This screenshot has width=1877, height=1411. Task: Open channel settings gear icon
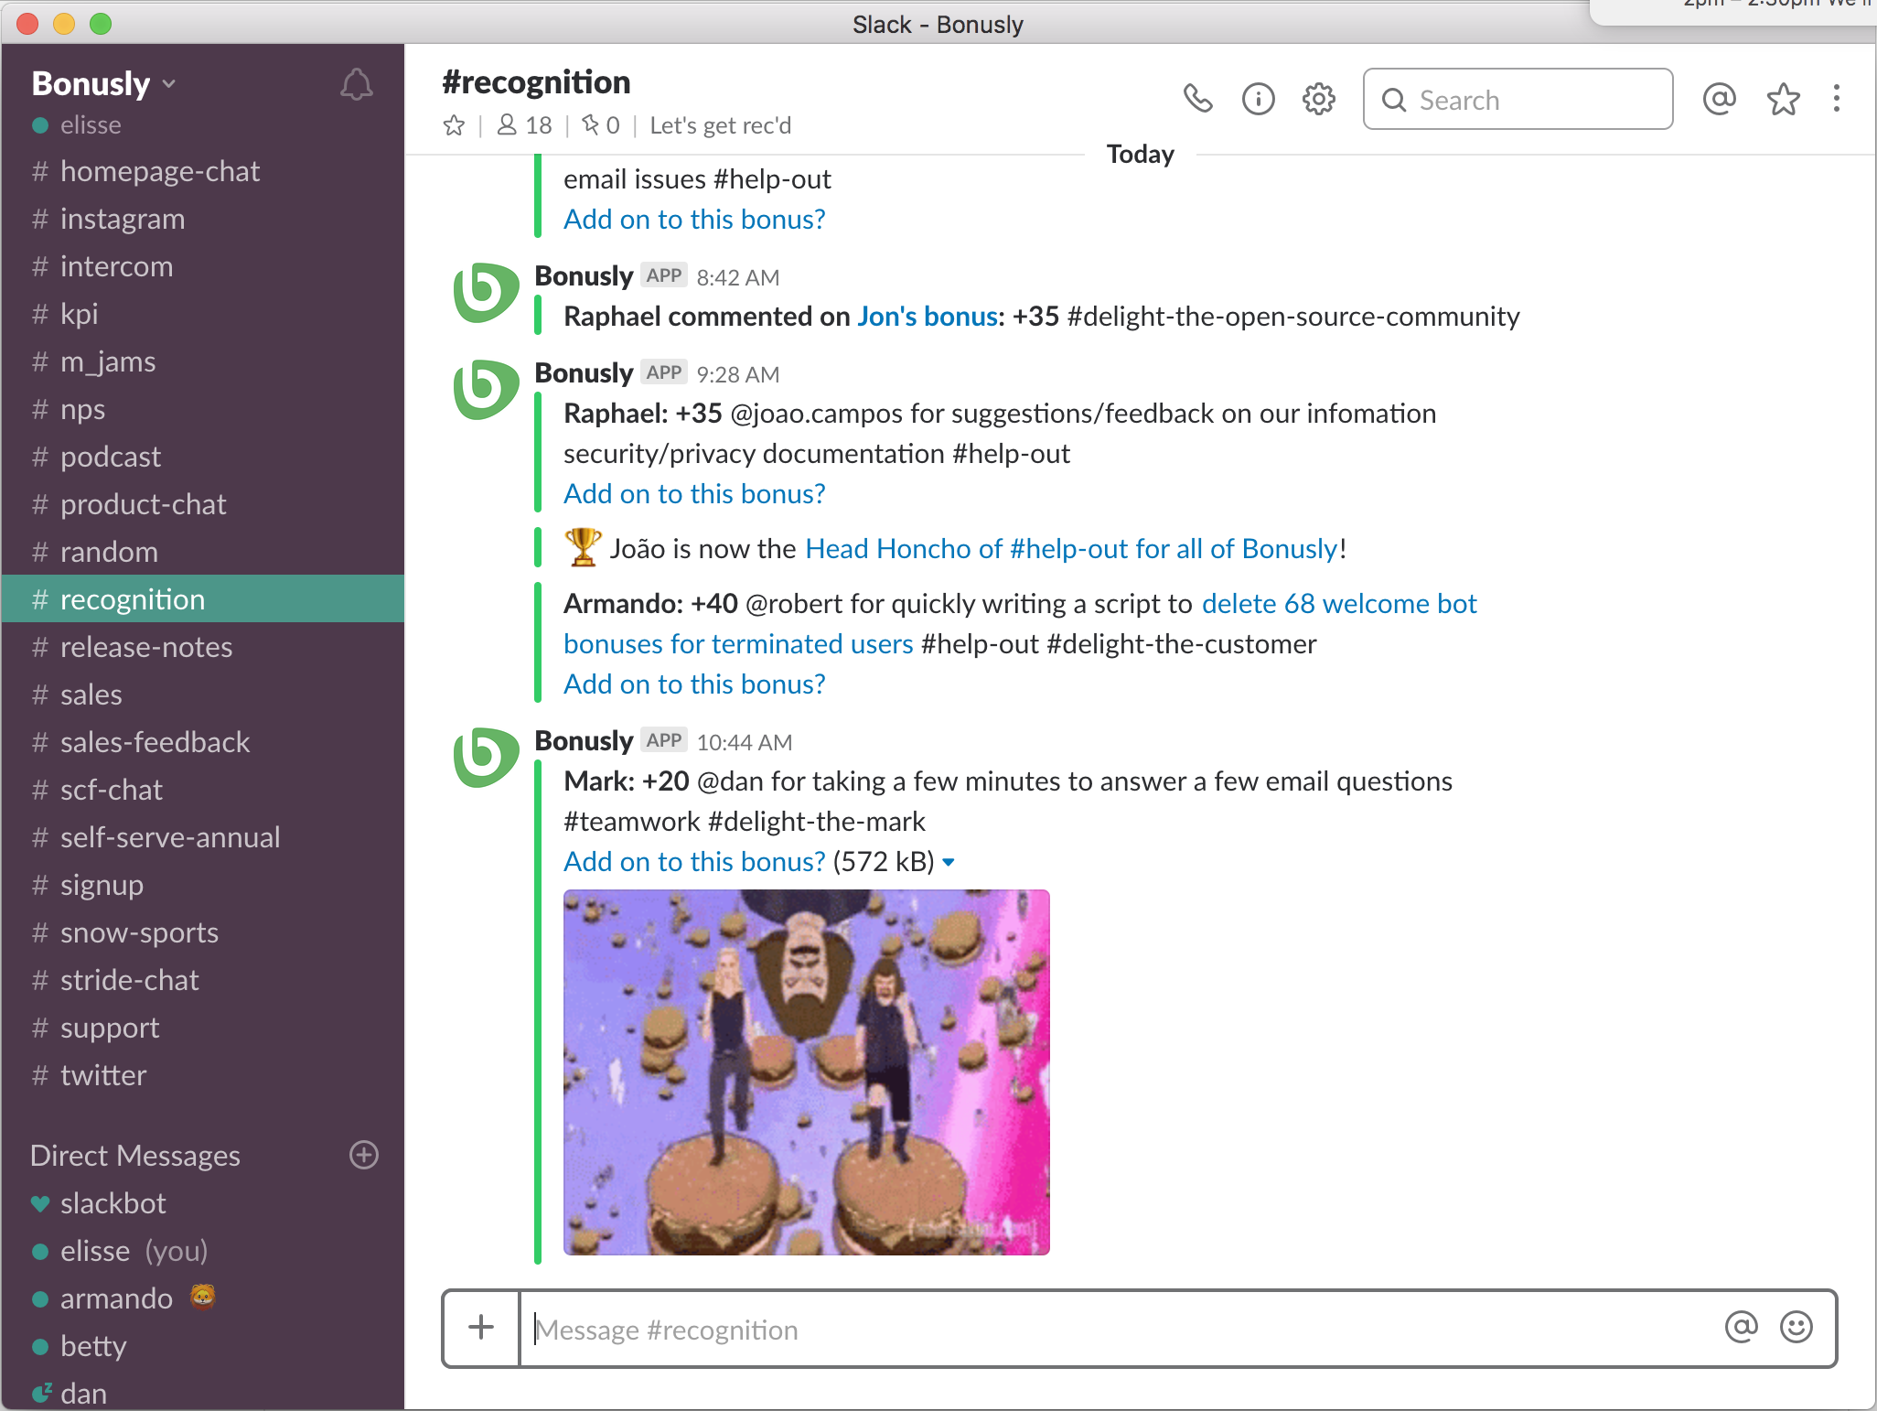(1318, 99)
